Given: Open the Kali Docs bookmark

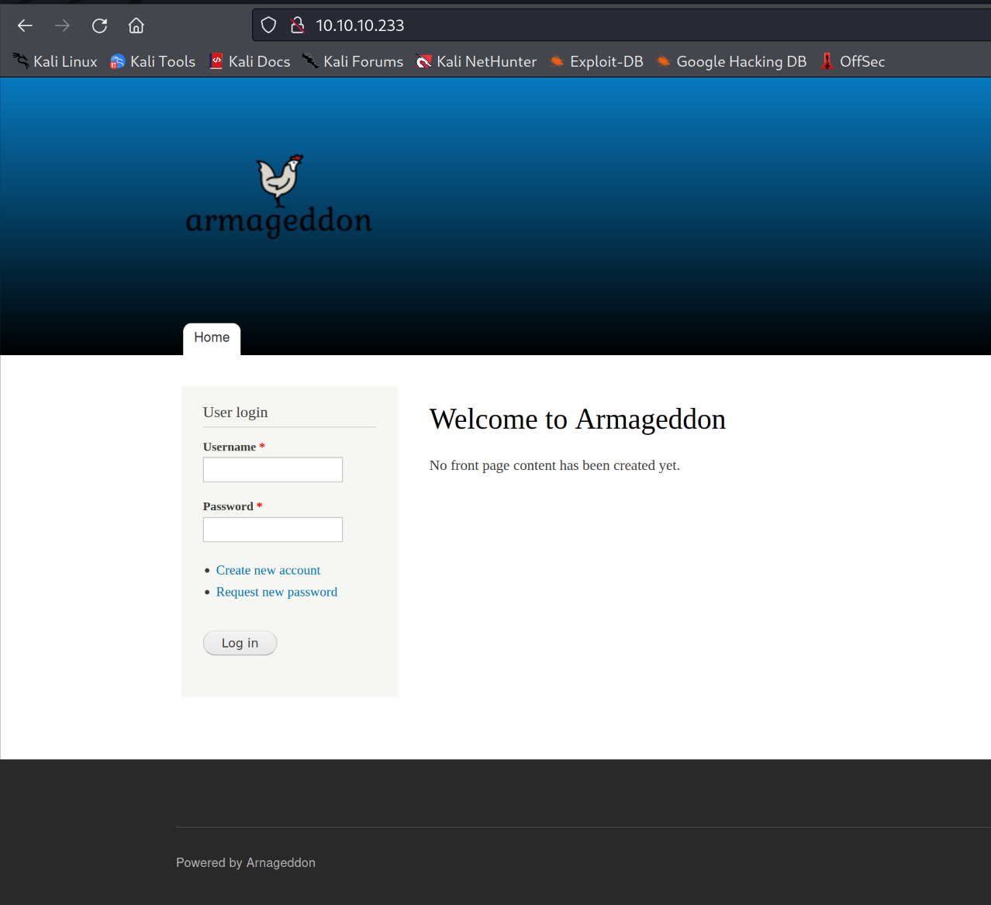Looking at the screenshot, I should pyautogui.click(x=250, y=61).
